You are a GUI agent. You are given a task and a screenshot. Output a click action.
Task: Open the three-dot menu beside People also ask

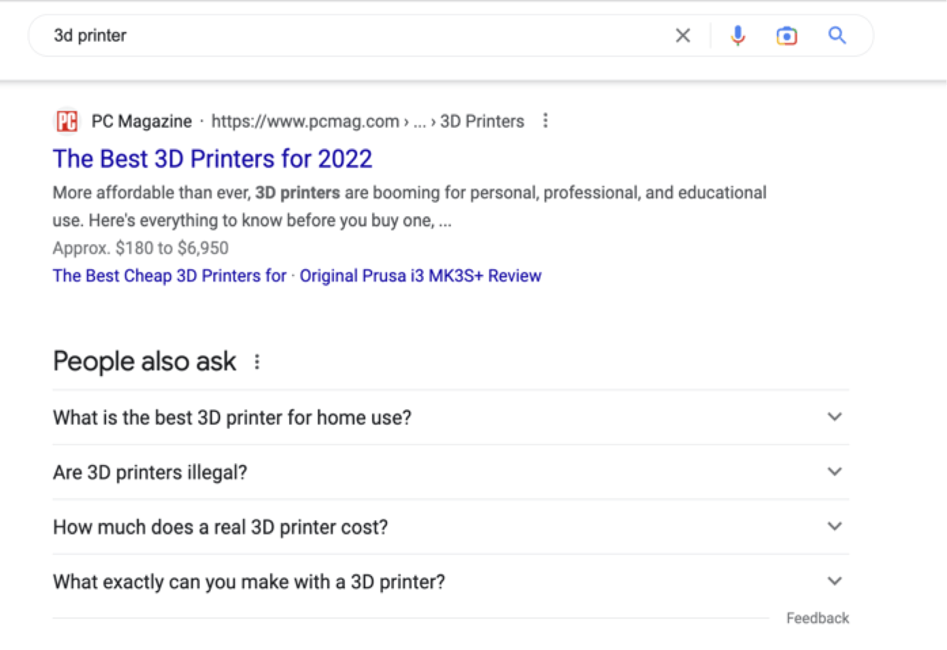point(256,362)
